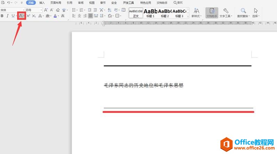Toggle bold formatting
Screen dimensions: 277x154
2,16
